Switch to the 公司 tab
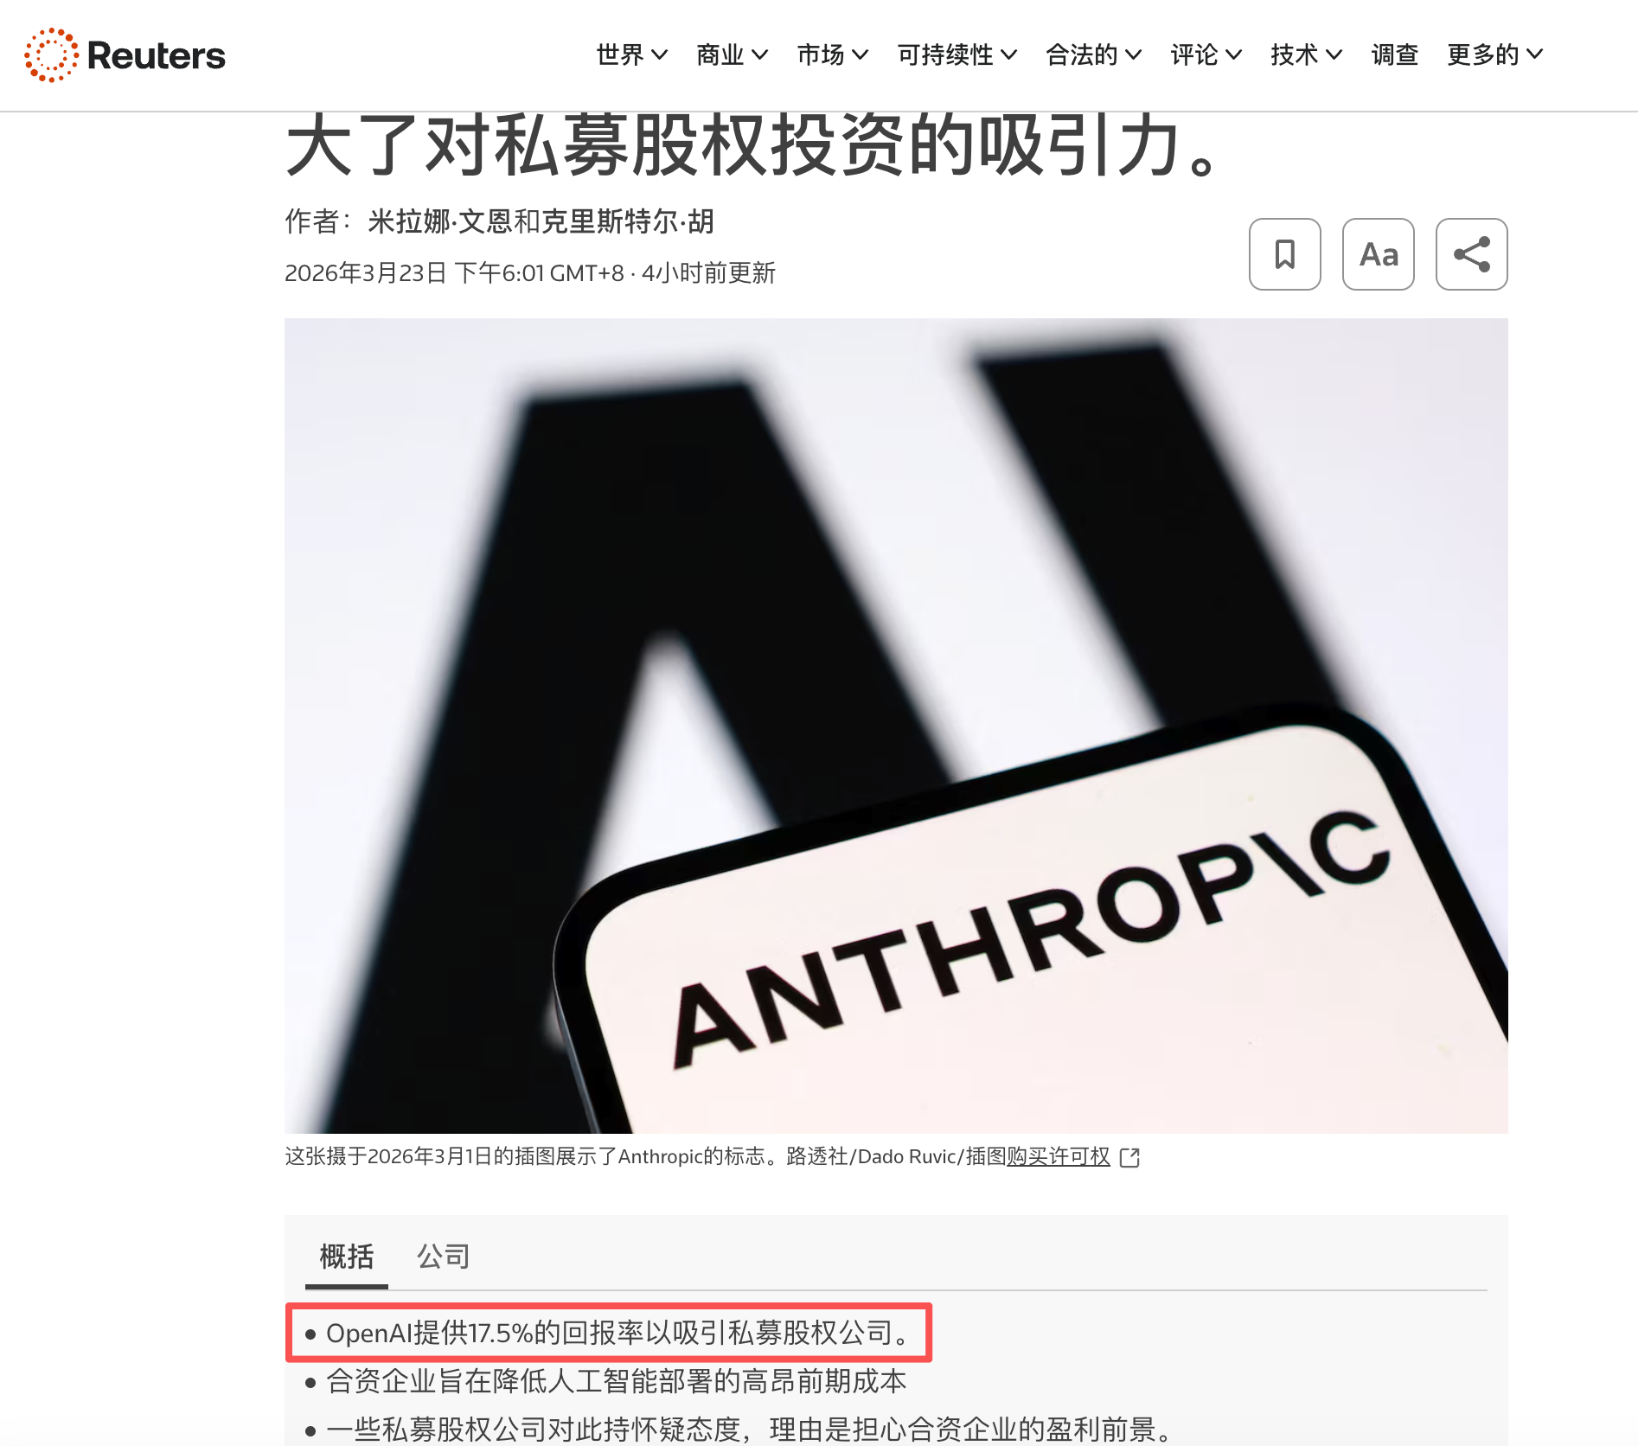The image size is (1638, 1446). [x=444, y=1256]
